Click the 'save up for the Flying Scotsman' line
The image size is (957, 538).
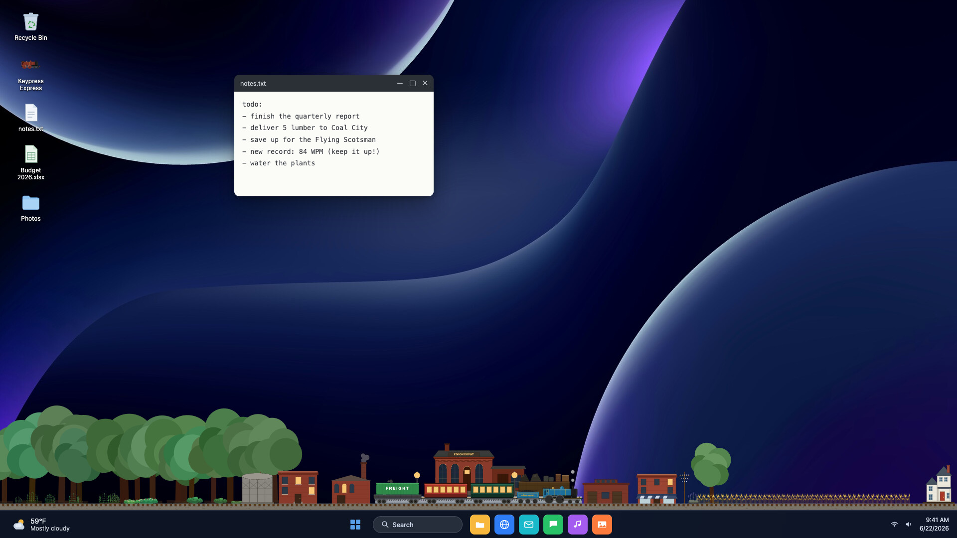pyautogui.click(x=309, y=139)
